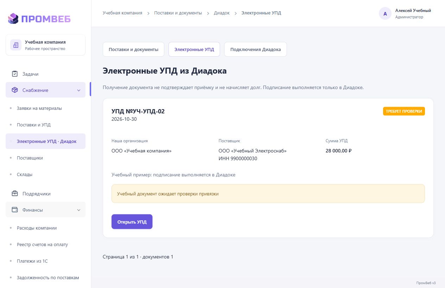Click the ПРОМВЕБ logo icon
Screen dimensions: 445x288
(x=13, y=18)
